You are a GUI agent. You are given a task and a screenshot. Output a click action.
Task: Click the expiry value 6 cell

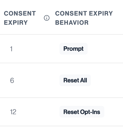tap(12, 80)
